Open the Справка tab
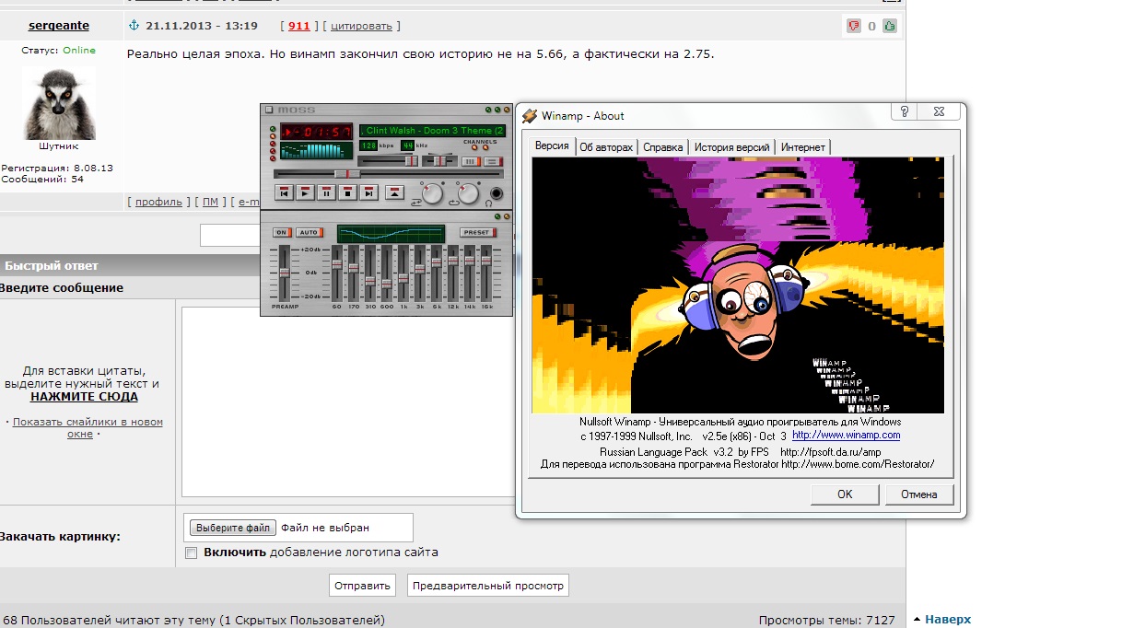The height and width of the screenshot is (628, 1122). pyautogui.click(x=663, y=147)
